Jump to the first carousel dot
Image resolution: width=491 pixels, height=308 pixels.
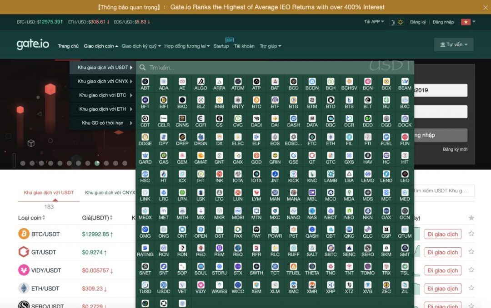coord(23,163)
